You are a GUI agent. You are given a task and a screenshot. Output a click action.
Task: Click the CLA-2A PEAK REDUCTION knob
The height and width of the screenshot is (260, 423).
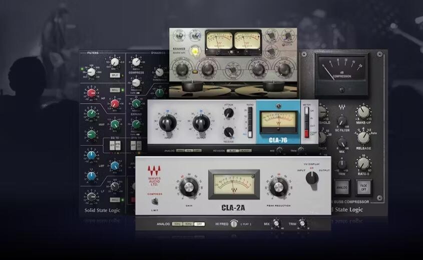point(278,186)
